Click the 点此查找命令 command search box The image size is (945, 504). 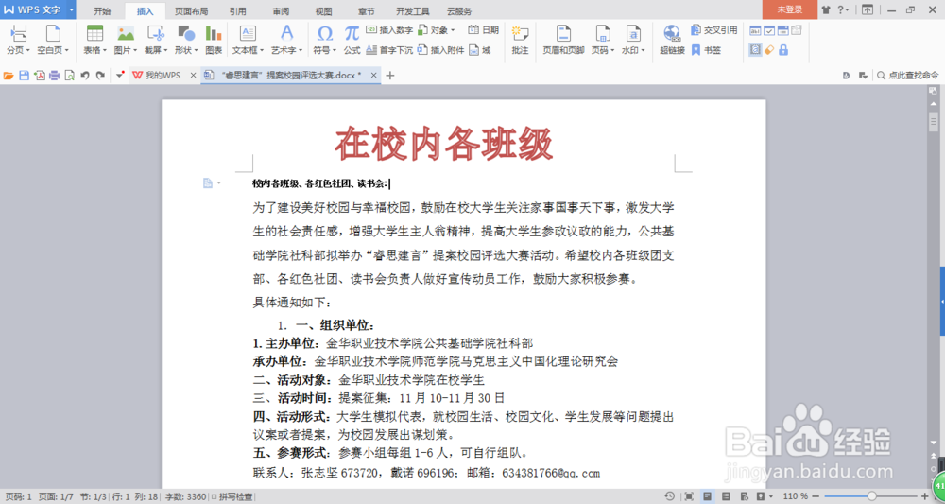click(907, 76)
